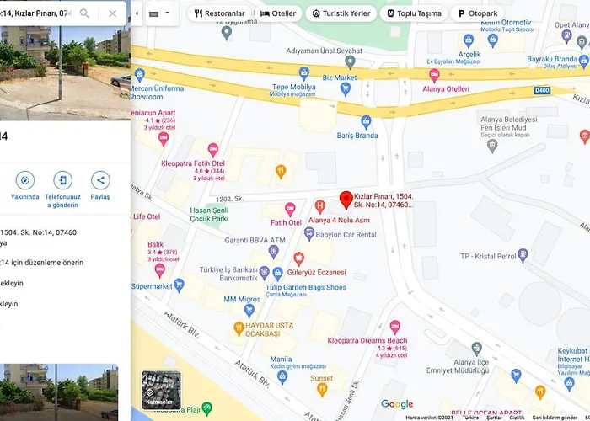This screenshot has width=590, height=421.
Task: Select the Oteller filter chip
Action: (x=278, y=13)
